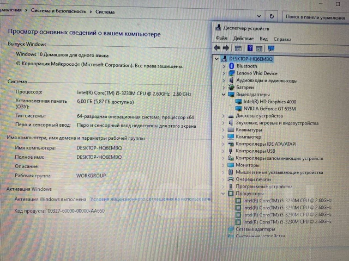
Task: Click the Сетевые адаптеры network icon
Action: point(231,229)
